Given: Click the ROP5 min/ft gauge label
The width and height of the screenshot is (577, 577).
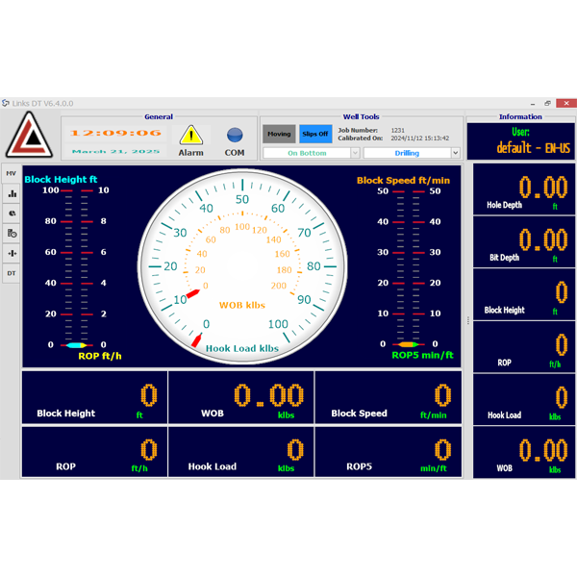Looking at the screenshot, I should [422, 355].
